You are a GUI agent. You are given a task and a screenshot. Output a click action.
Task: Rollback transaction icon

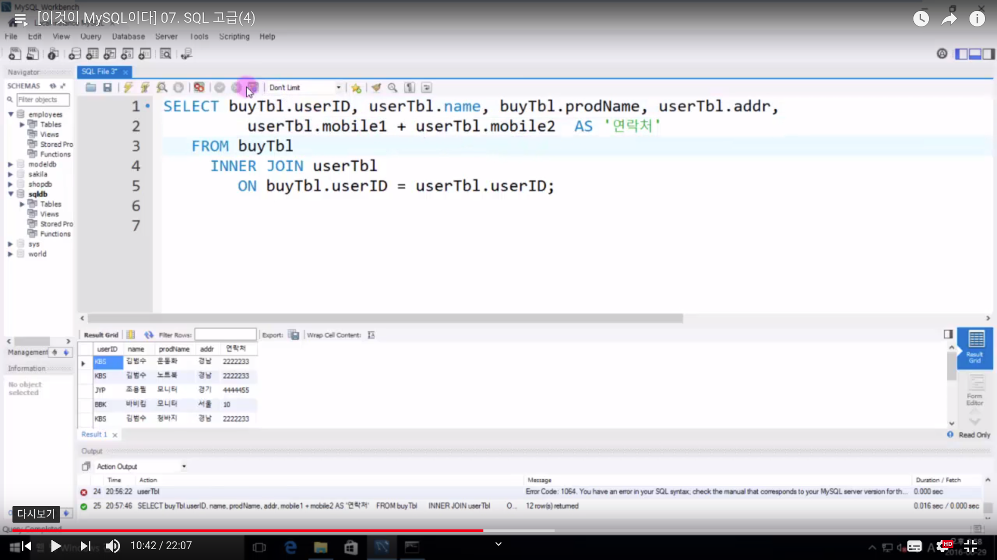236,88
